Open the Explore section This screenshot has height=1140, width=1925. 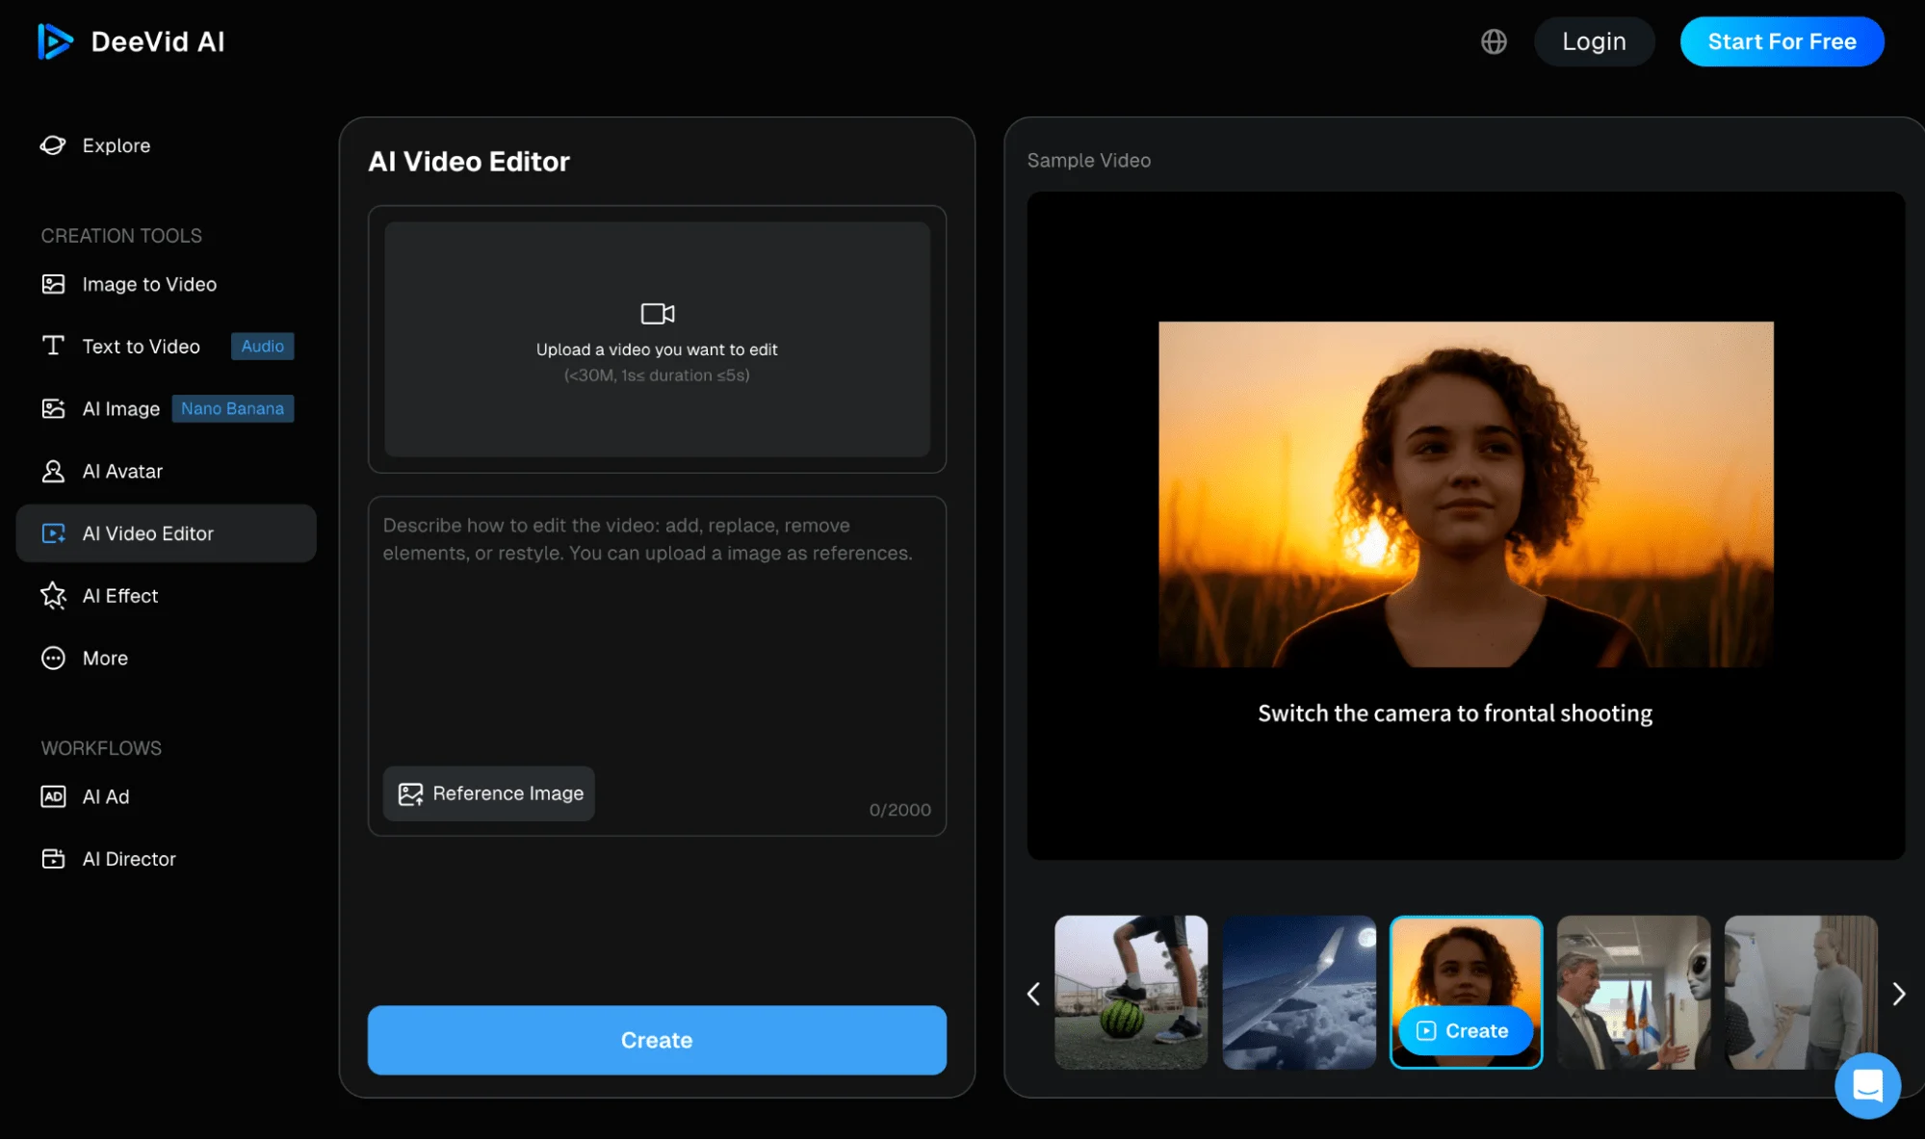tap(116, 145)
